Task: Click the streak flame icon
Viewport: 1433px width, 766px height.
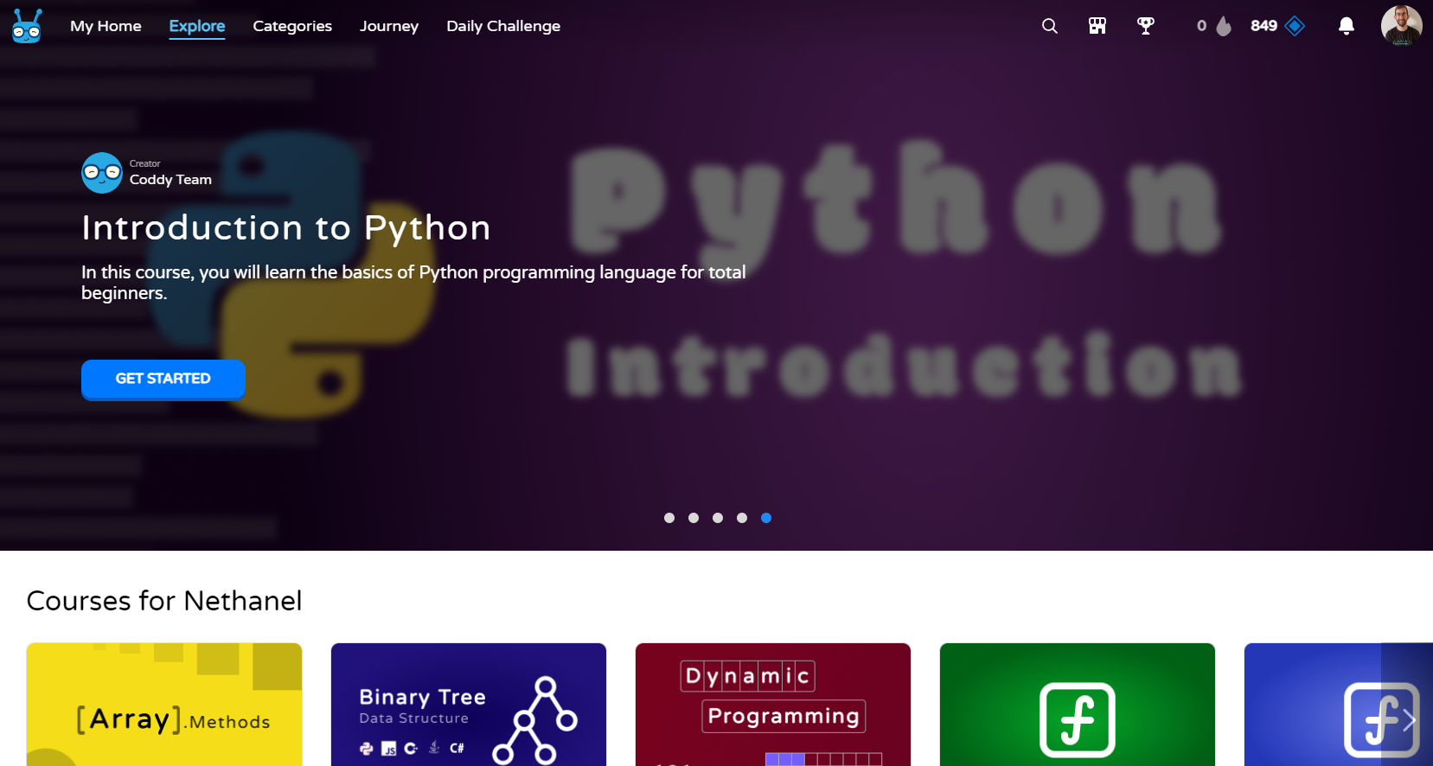Action: (x=1224, y=26)
